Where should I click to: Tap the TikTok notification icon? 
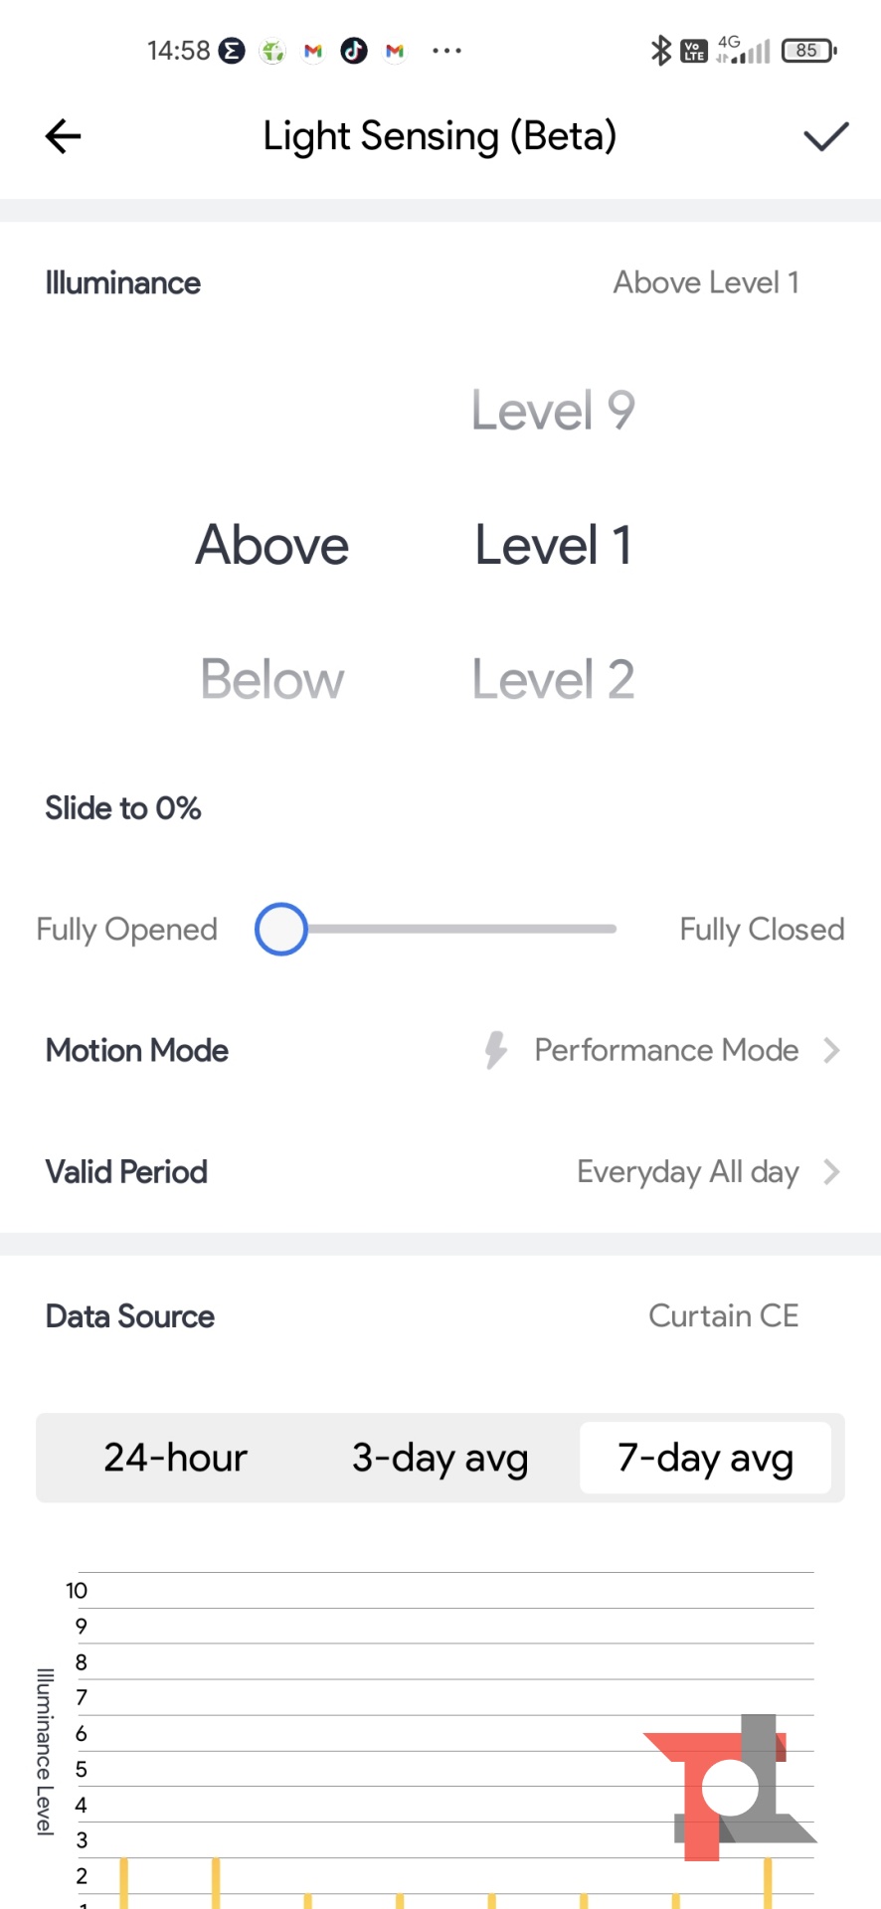coord(354,50)
